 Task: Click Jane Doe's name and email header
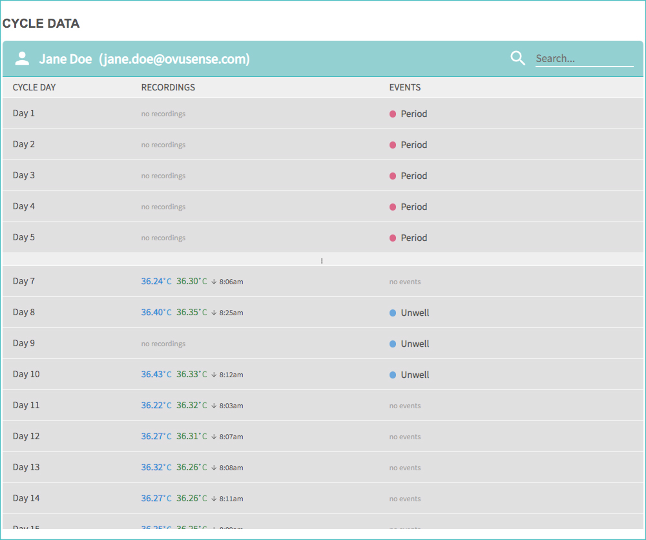(x=144, y=59)
